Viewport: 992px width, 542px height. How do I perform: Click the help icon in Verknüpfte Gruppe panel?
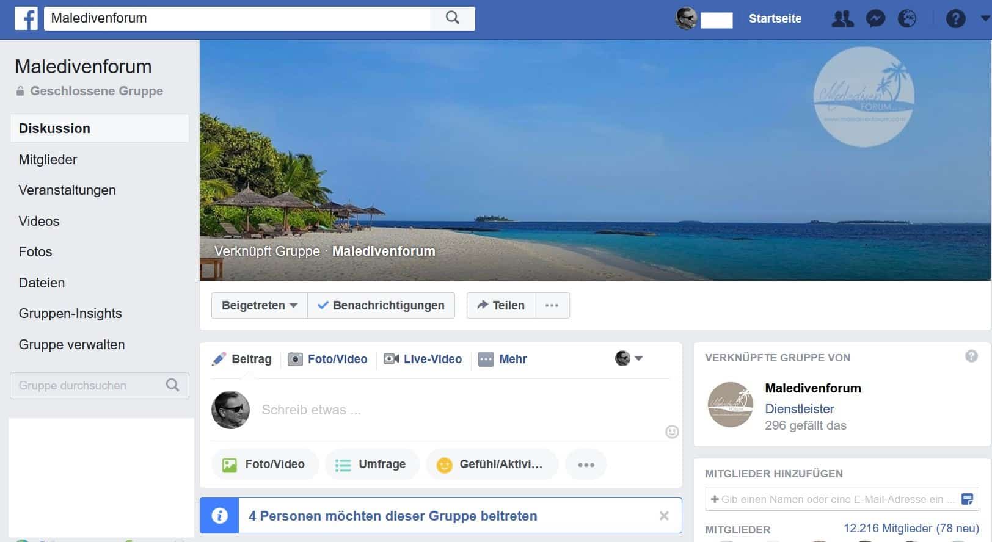pyautogui.click(x=971, y=356)
